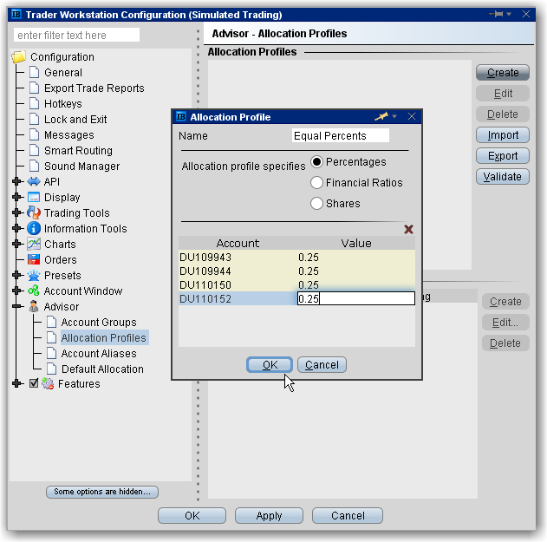The height and width of the screenshot is (542, 547).
Task: Expand the Display tree node
Action: [x=16, y=197]
